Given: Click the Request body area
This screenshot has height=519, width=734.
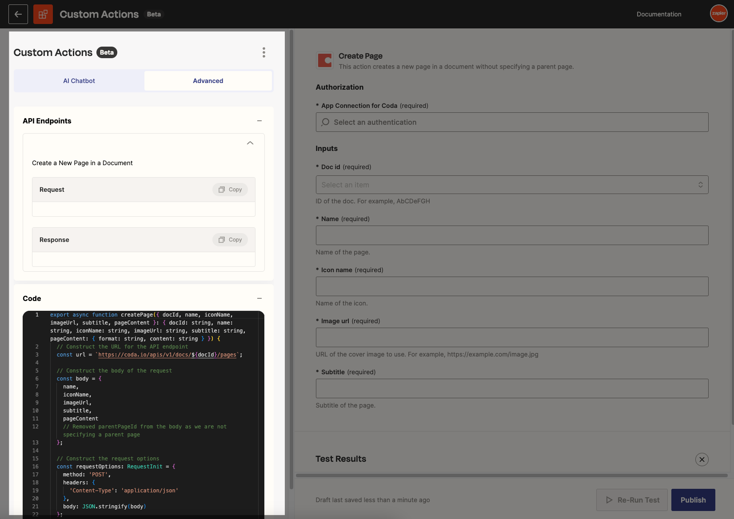Looking at the screenshot, I should coord(144,209).
